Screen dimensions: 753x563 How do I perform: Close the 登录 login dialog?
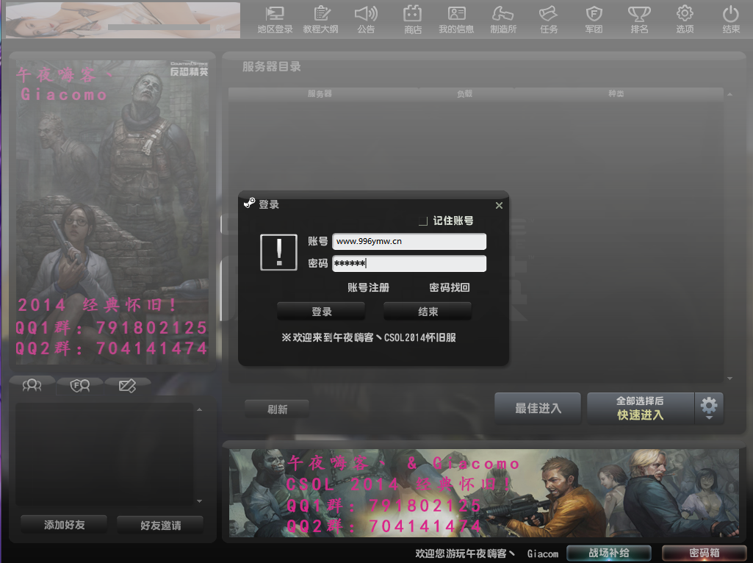(499, 205)
